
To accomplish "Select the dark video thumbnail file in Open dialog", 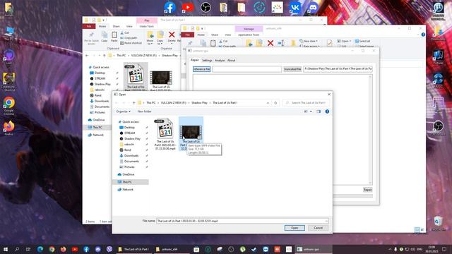I will [x=191, y=133].
